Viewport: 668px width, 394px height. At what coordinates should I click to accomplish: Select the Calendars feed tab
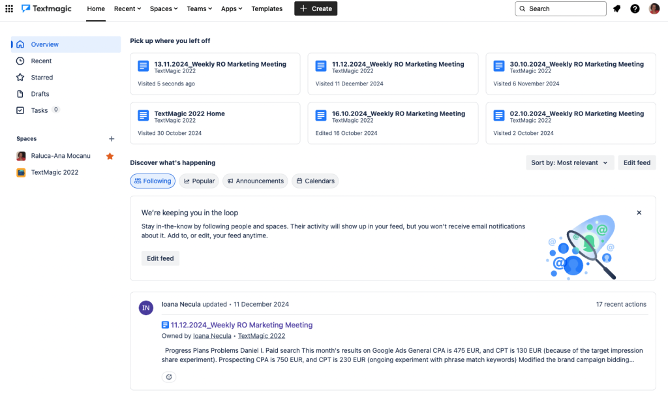pos(315,181)
